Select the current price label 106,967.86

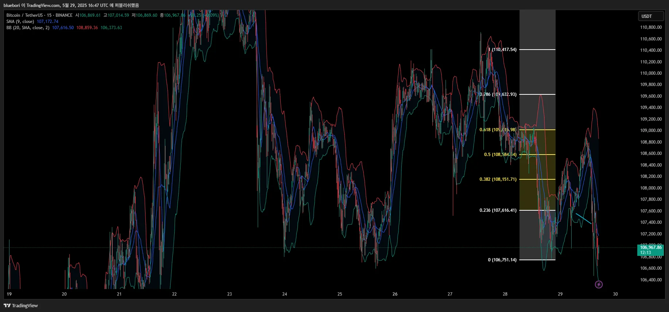[650, 250]
